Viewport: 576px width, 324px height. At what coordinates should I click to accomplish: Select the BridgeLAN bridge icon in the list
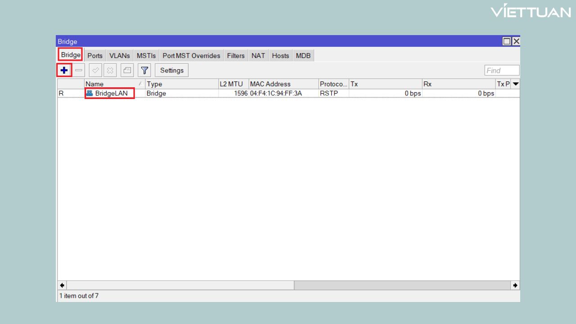click(x=89, y=93)
